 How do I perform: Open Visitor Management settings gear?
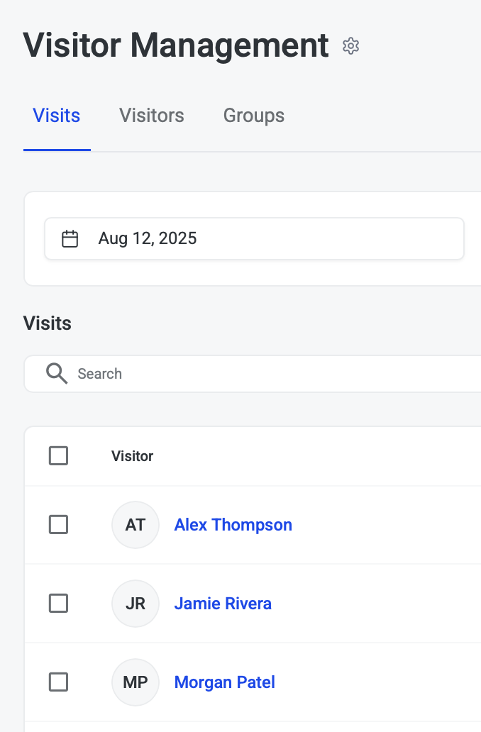351,46
